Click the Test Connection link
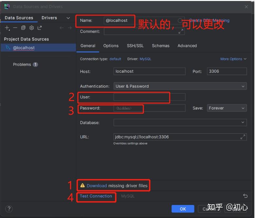This screenshot has height=218, width=255. pyautogui.click(x=96, y=196)
